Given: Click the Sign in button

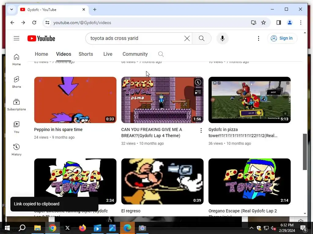Looking at the screenshot, I should tap(282, 38).
